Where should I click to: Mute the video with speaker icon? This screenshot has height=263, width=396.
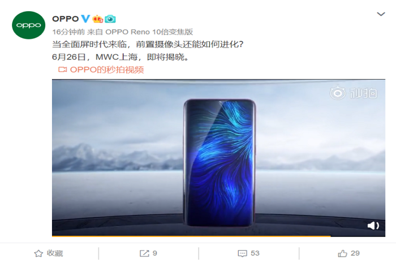point(373,226)
